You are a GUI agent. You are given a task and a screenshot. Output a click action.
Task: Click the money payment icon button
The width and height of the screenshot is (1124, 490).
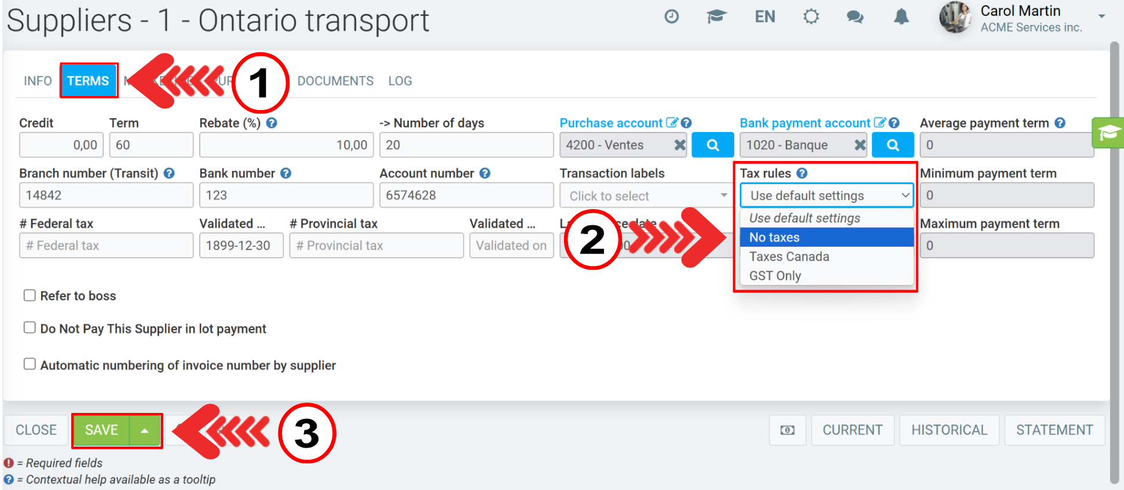coord(787,430)
